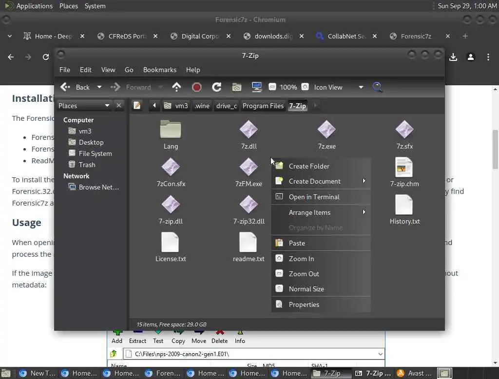Screen dimensions: 499x379
Task: Switch to the Digital Corpora tab
Action: point(200,36)
